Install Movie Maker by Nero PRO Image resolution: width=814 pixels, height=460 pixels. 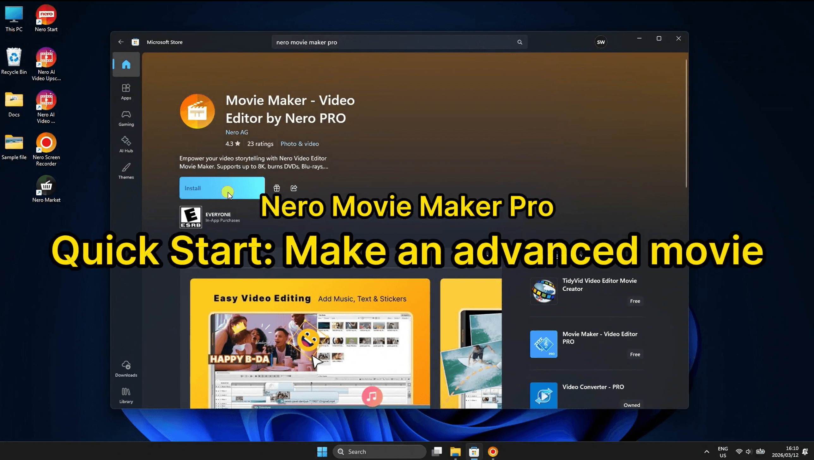click(x=222, y=188)
